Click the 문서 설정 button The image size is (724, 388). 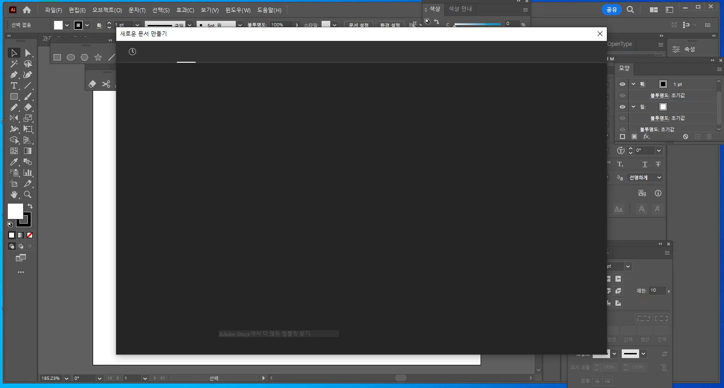(x=359, y=25)
